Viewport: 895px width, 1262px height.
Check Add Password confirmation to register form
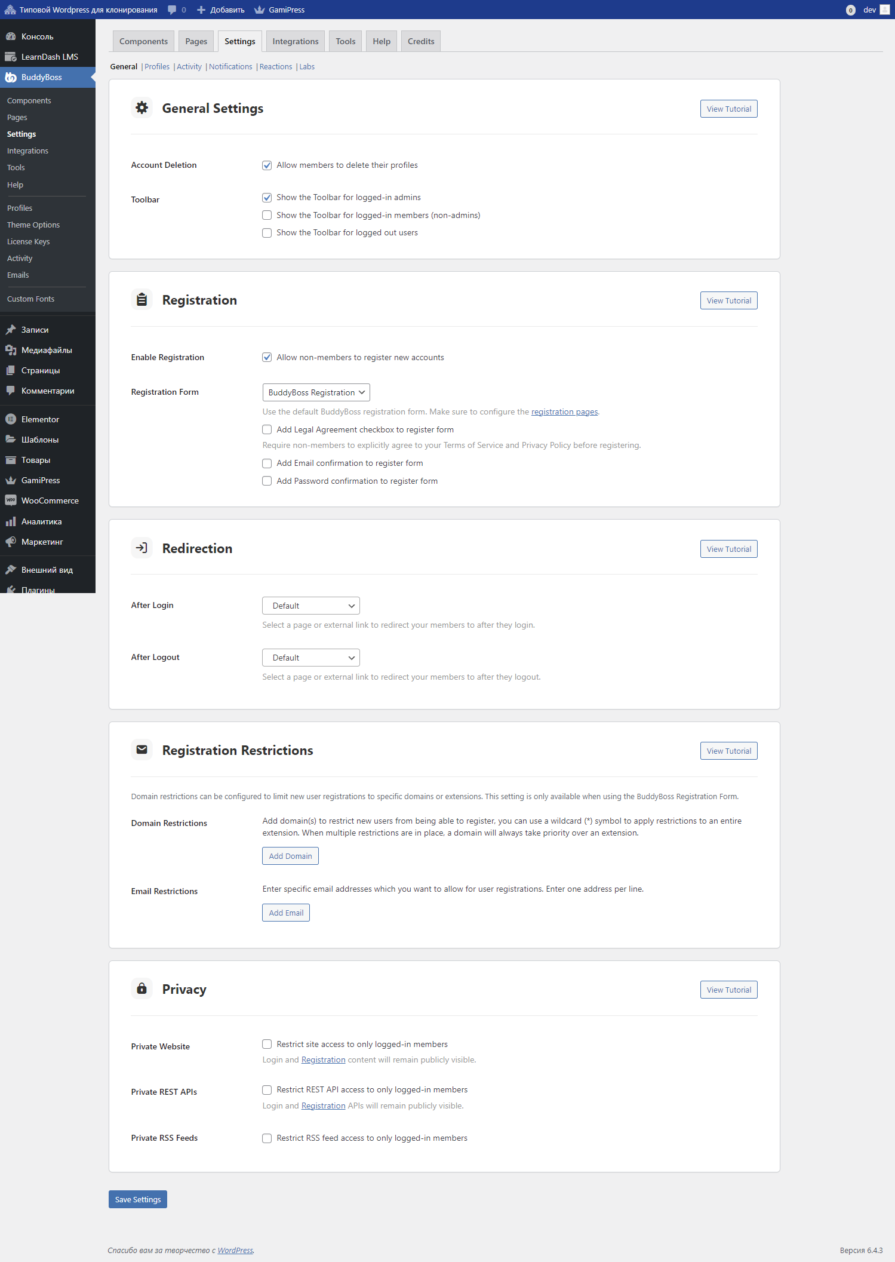tap(267, 481)
